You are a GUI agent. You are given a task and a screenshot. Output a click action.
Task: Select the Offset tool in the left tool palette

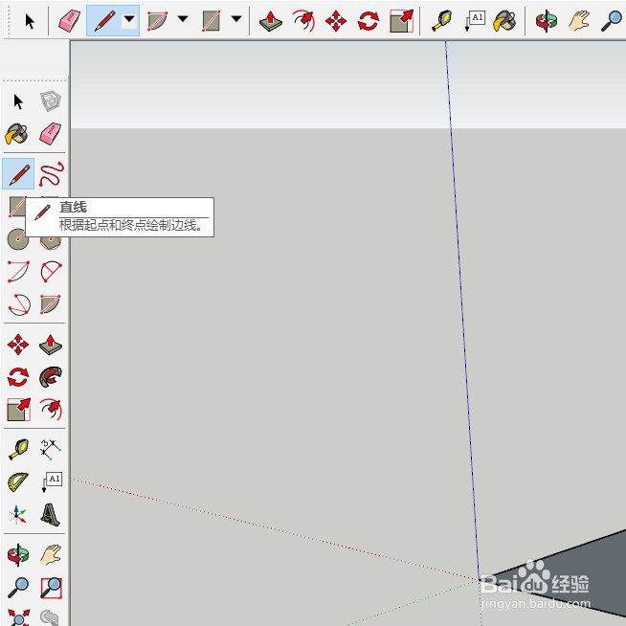[x=51, y=410]
